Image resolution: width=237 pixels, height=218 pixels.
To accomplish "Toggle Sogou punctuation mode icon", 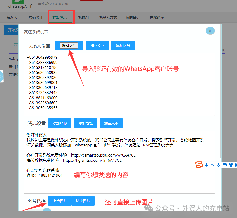I will [x=213, y=165].
